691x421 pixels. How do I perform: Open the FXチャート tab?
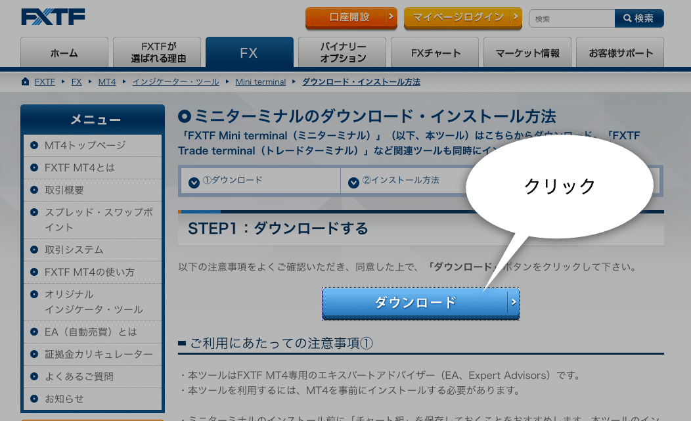[x=435, y=53]
